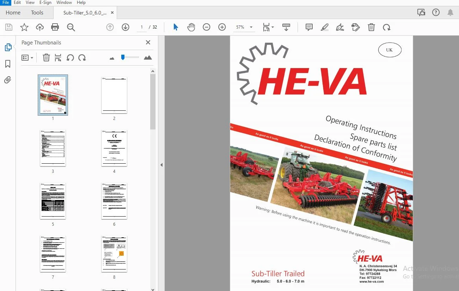Select page 6 thumbnail
Viewport: 459px width, 291px height.
[x=114, y=201]
